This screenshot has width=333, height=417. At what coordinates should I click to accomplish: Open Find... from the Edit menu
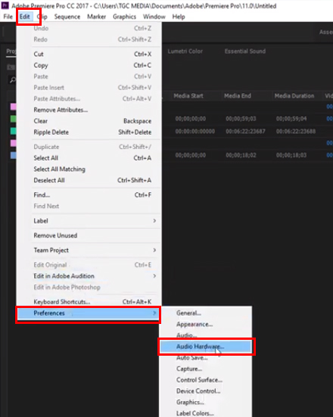[x=89, y=195]
